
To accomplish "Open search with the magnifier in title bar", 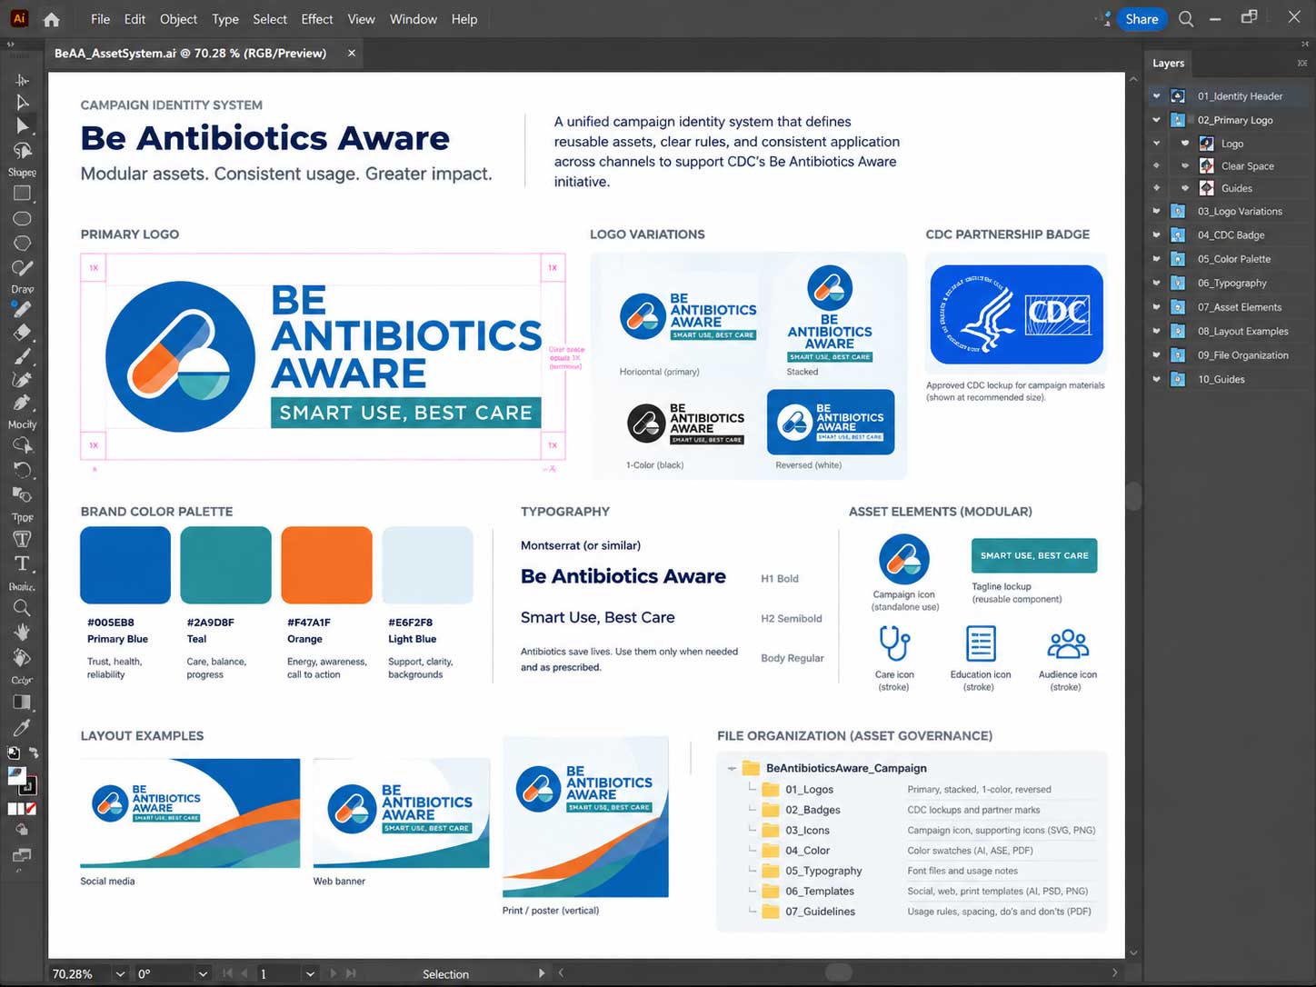I will [1186, 19].
